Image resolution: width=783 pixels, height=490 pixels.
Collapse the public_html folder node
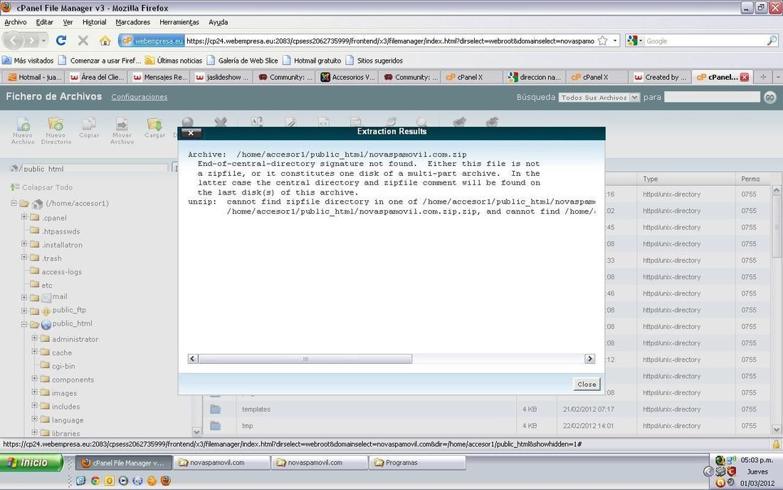pos(24,324)
